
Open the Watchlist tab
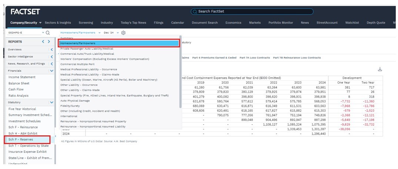click(352, 23)
